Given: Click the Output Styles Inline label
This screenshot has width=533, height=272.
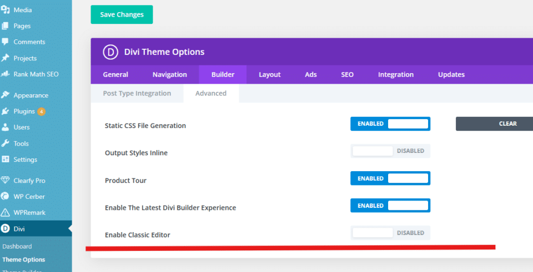Looking at the screenshot, I should point(136,153).
